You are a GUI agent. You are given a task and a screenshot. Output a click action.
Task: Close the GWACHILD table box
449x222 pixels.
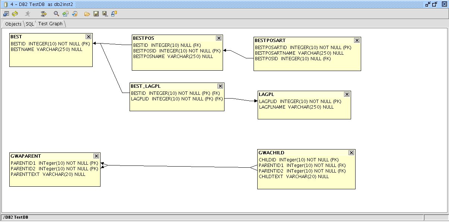[x=351, y=152]
